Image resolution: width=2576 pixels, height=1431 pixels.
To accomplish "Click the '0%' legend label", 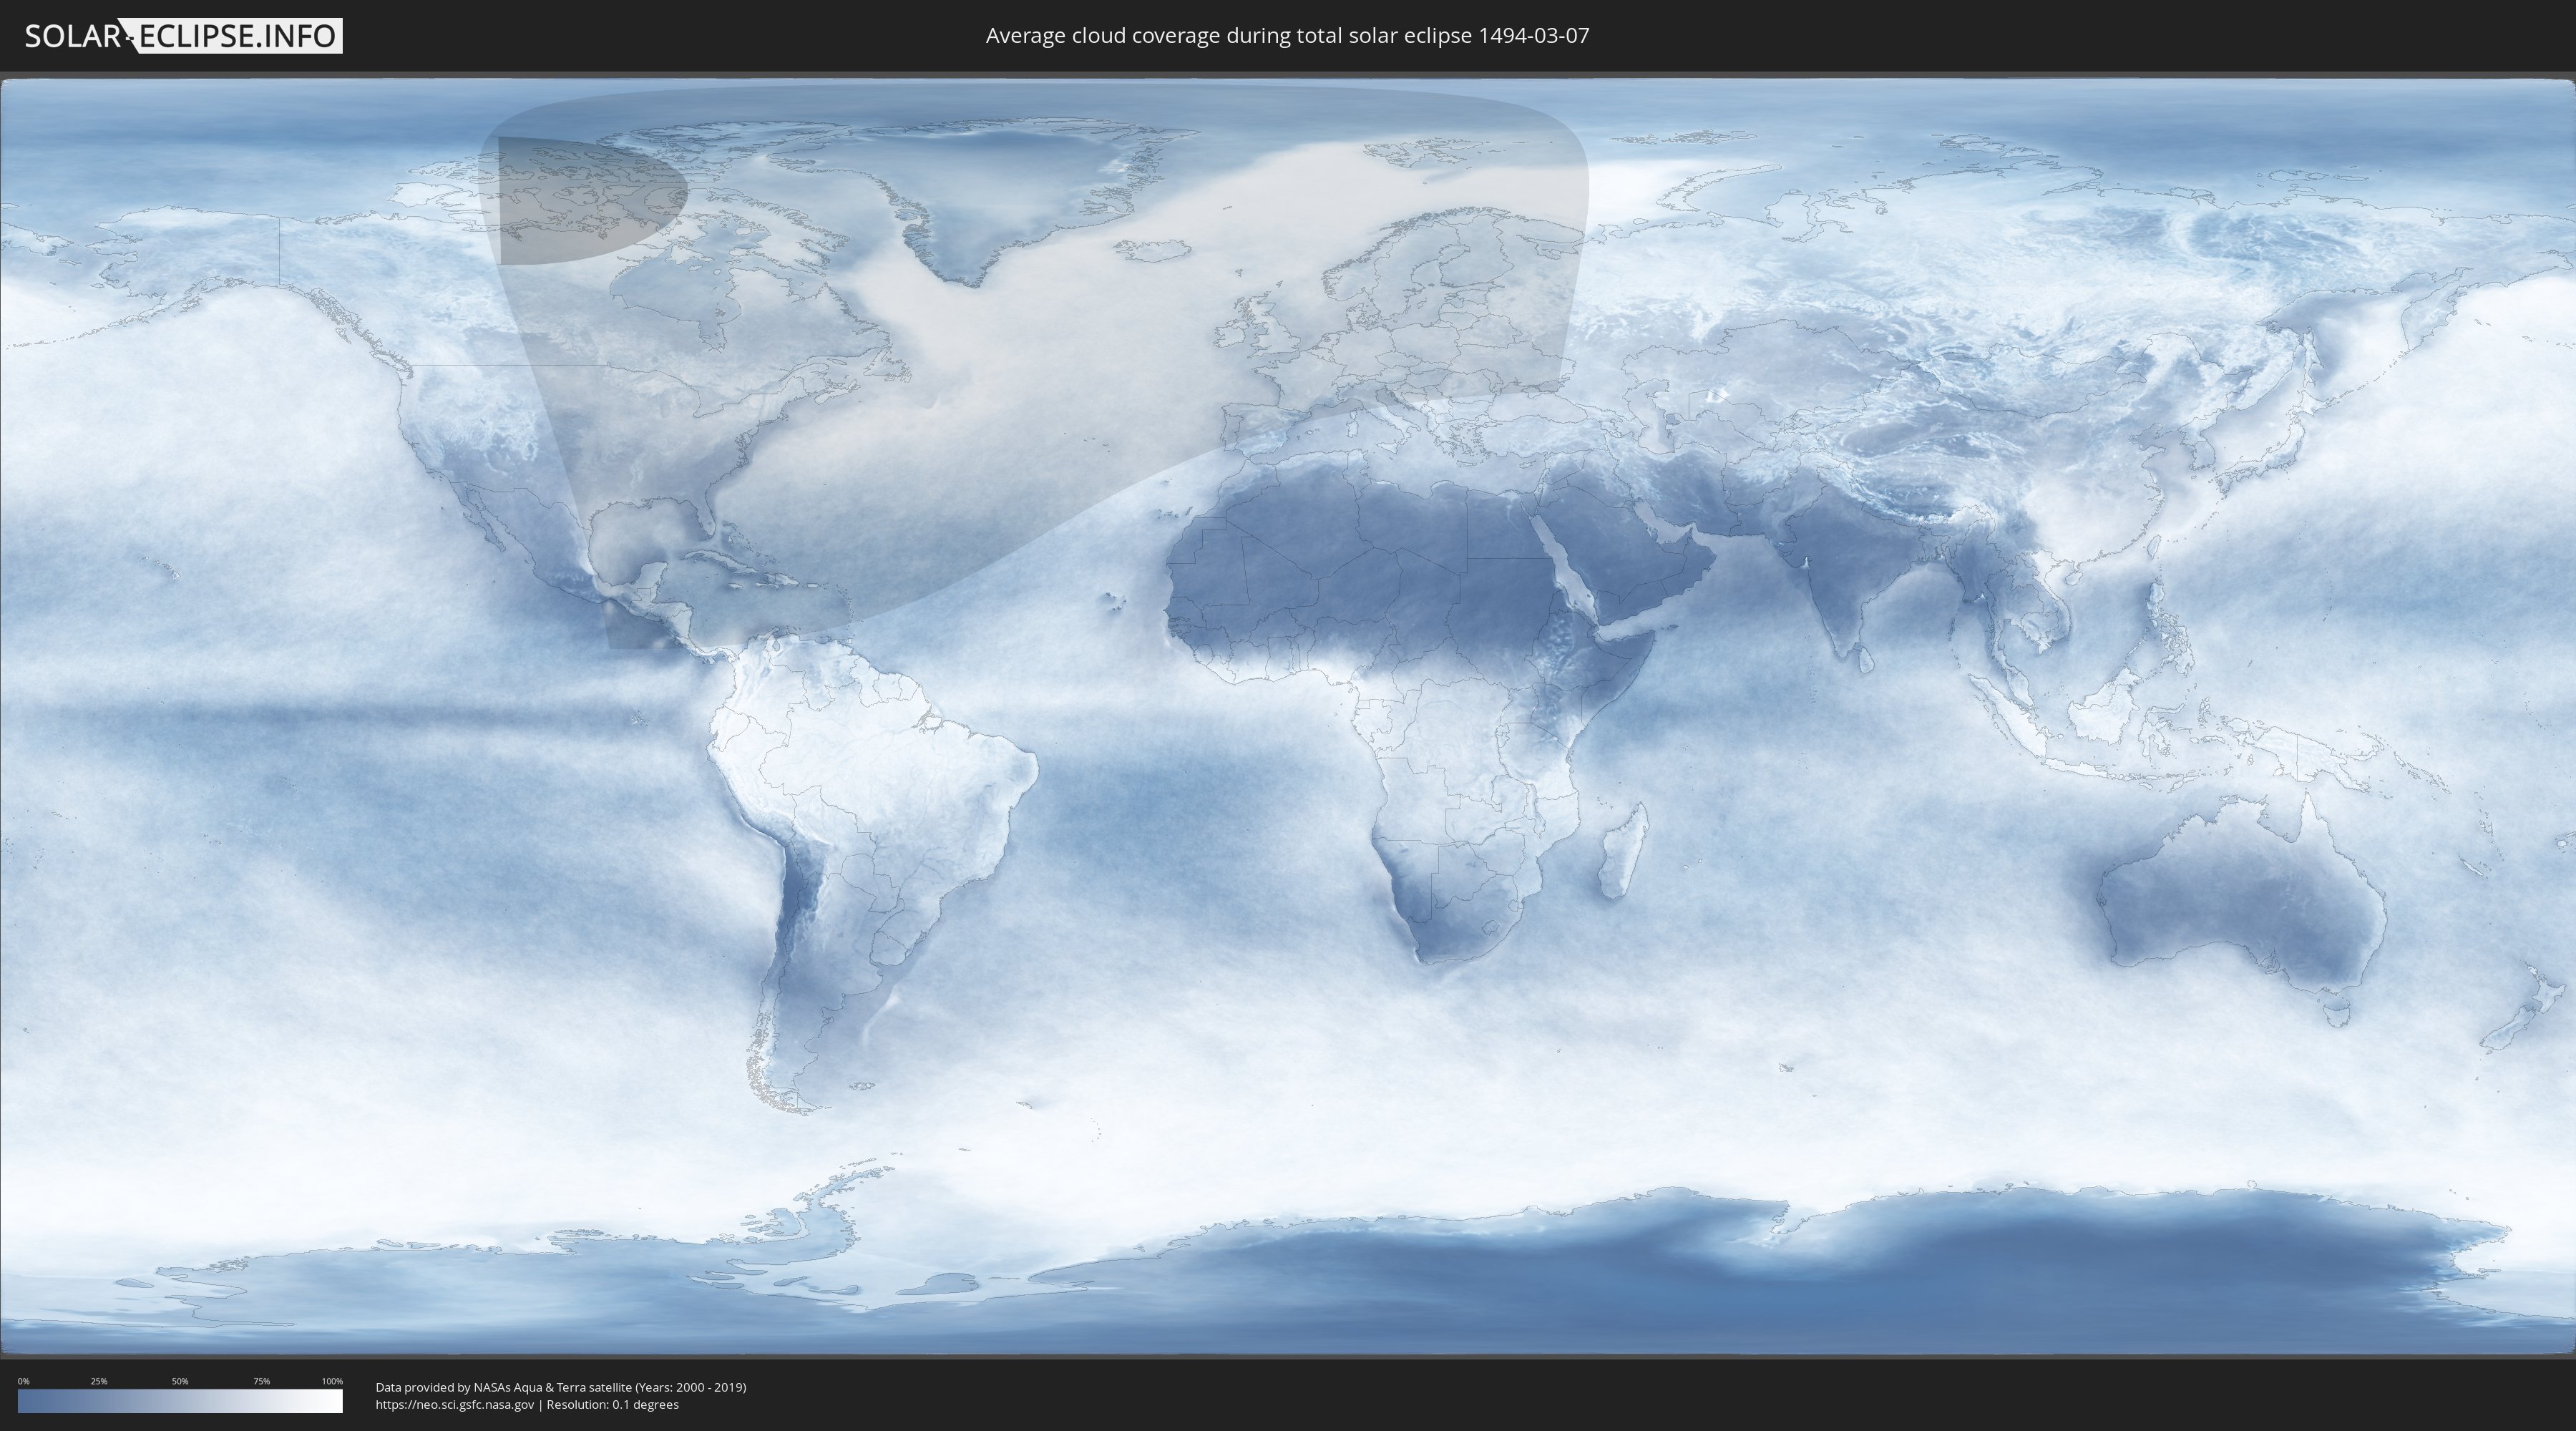I will click(23, 1381).
